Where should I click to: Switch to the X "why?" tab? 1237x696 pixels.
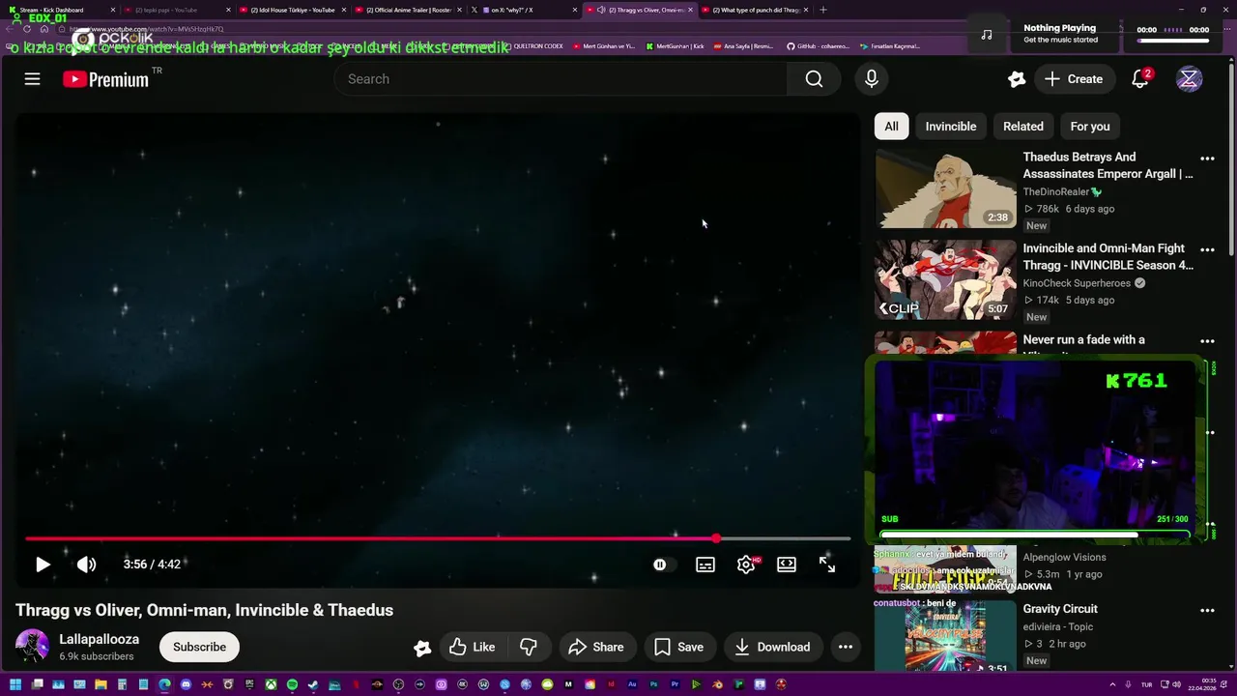(522, 10)
